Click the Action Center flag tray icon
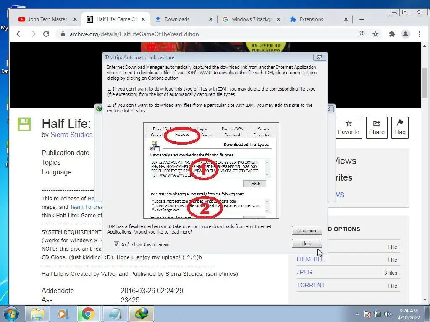430x322 pixels. [367, 314]
